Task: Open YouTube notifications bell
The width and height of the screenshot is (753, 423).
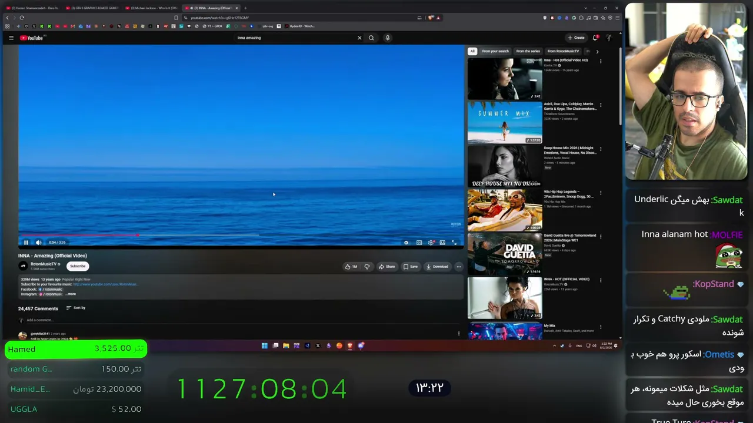Action: click(x=595, y=38)
